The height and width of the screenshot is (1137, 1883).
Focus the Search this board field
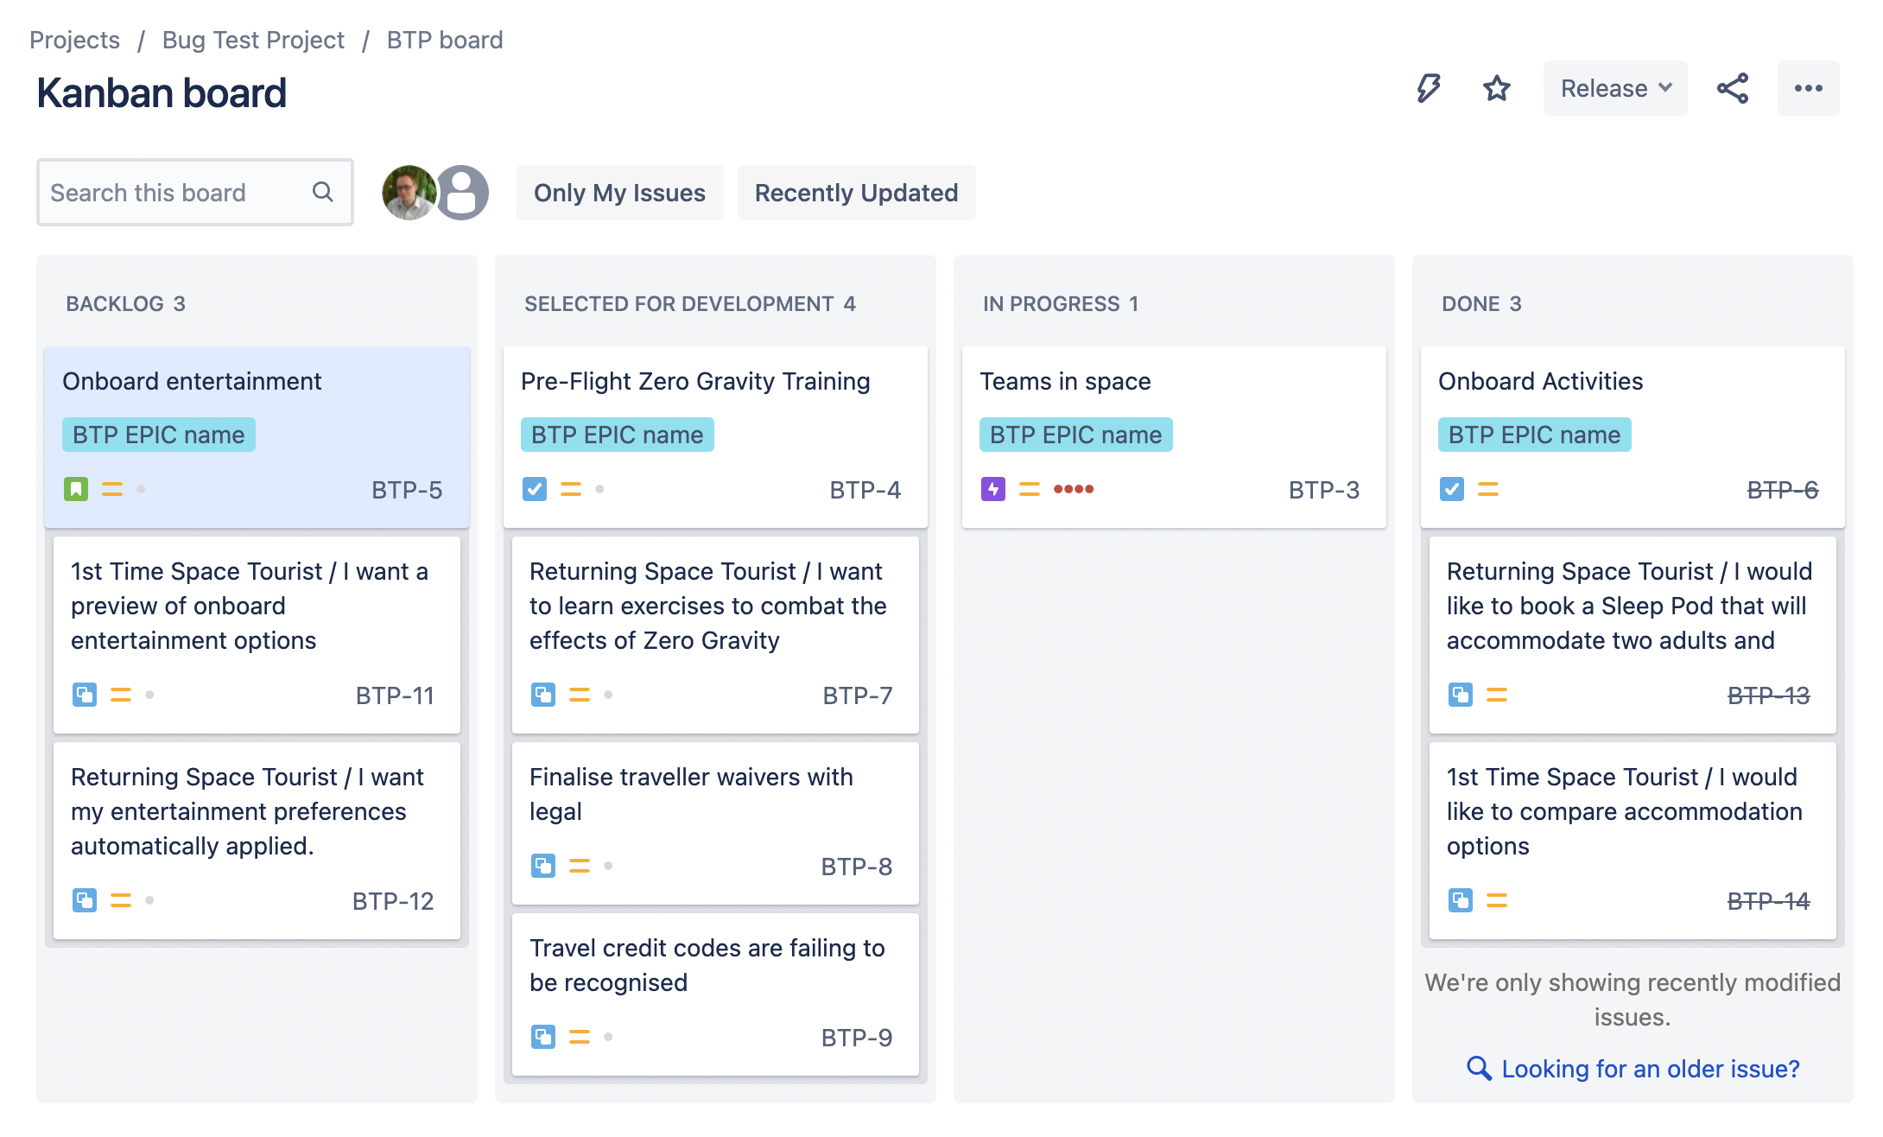195,192
